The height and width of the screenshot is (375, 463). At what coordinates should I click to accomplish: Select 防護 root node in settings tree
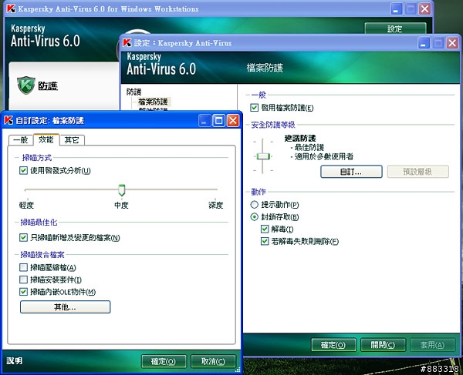[134, 92]
